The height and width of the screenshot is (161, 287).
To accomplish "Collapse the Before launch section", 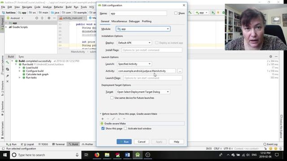I will pos(100,114).
